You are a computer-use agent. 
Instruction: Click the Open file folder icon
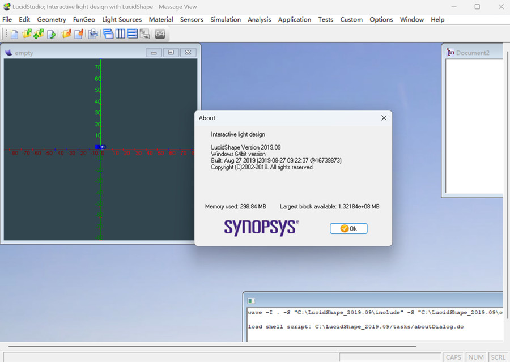[27, 34]
